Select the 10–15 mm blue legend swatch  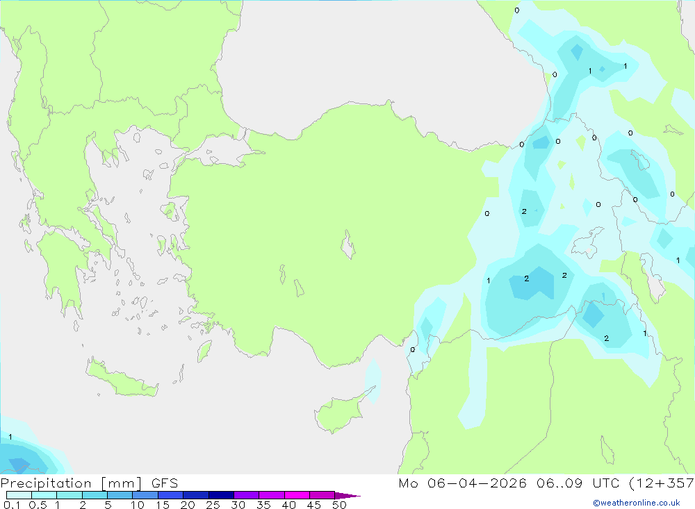(x=145, y=495)
